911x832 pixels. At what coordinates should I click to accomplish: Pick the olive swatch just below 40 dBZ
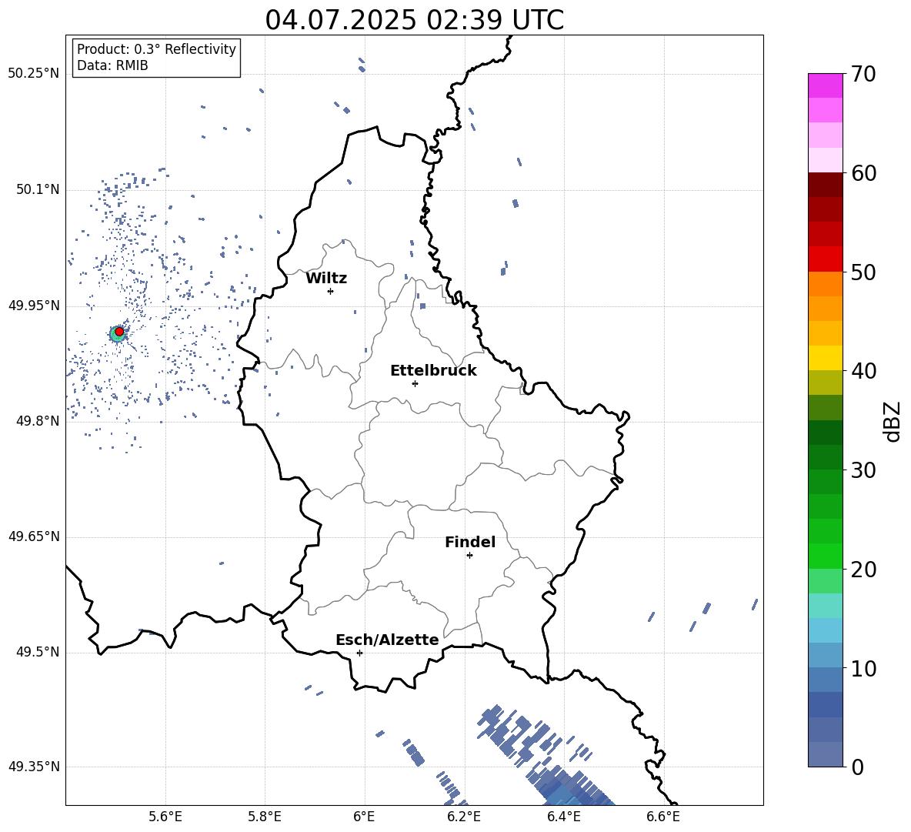coord(825,383)
